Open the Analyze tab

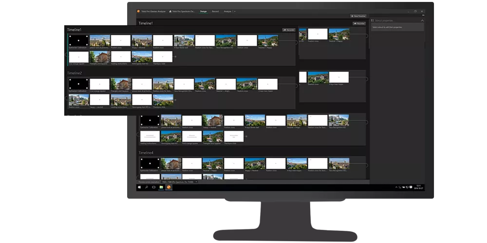227,12
